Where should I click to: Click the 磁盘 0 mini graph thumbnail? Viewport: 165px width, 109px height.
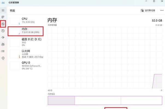15,43
